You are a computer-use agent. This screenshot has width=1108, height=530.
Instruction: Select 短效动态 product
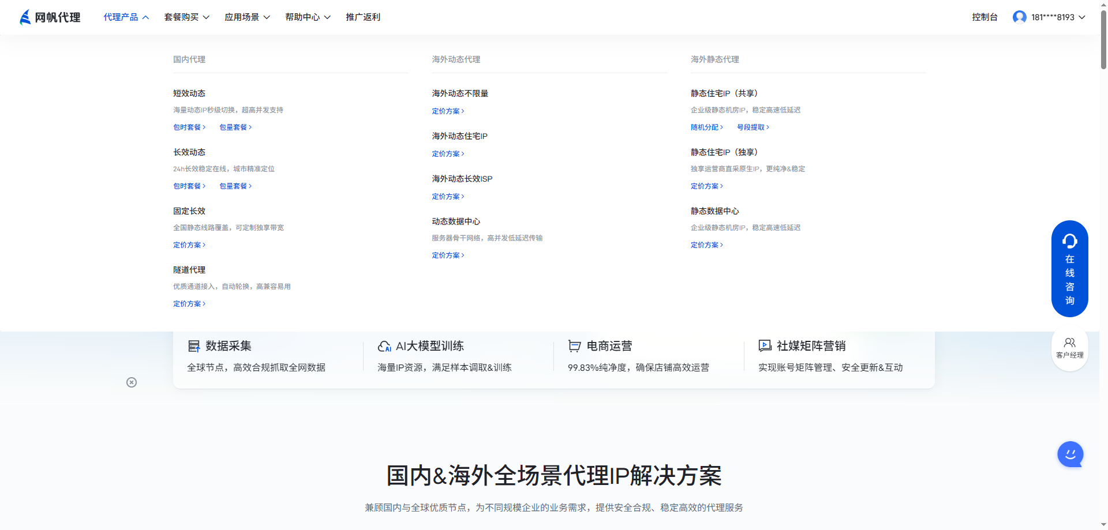tap(189, 93)
